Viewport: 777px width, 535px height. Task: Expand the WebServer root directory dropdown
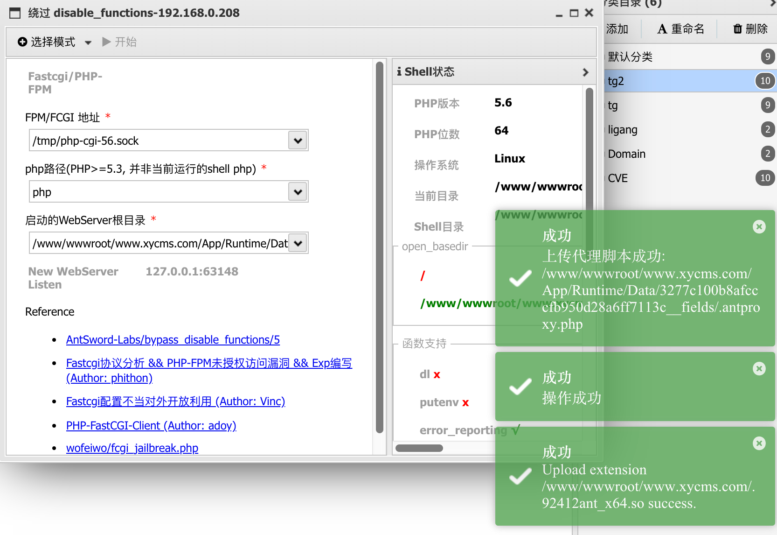(298, 243)
